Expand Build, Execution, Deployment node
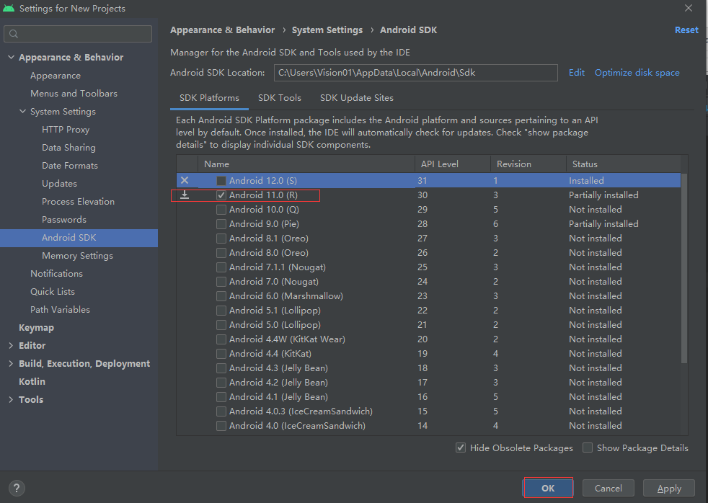 pos(12,364)
